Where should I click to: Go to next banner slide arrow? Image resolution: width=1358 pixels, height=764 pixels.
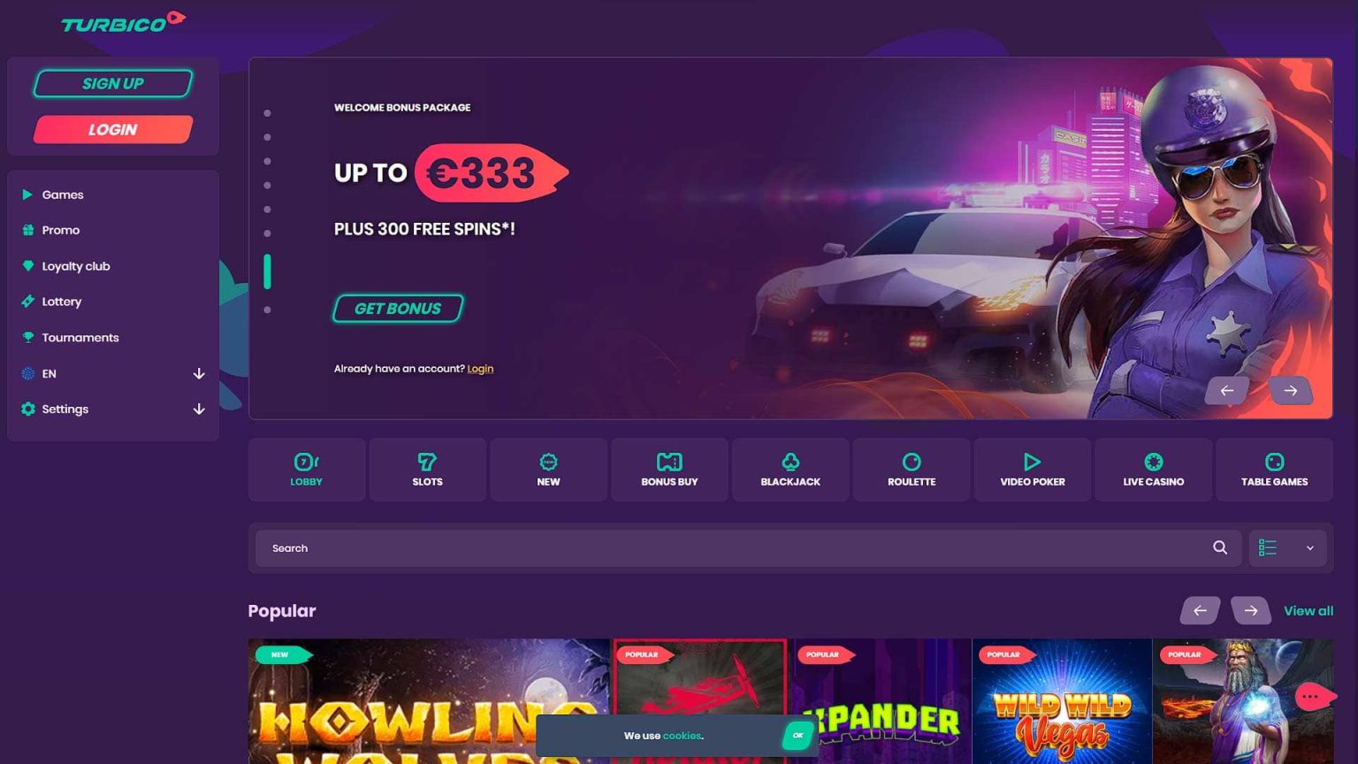[x=1291, y=391]
